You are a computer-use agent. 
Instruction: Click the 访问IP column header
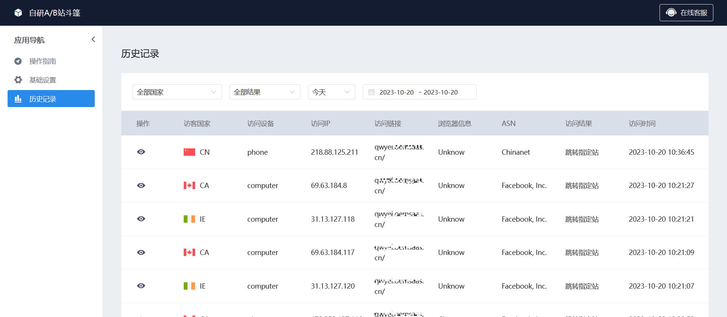tap(321, 123)
